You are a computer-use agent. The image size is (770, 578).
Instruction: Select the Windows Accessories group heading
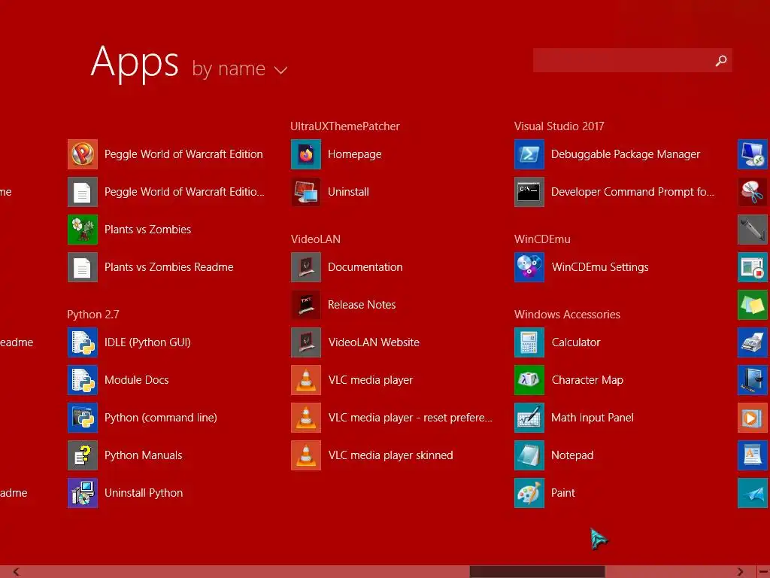pos(567,315)
